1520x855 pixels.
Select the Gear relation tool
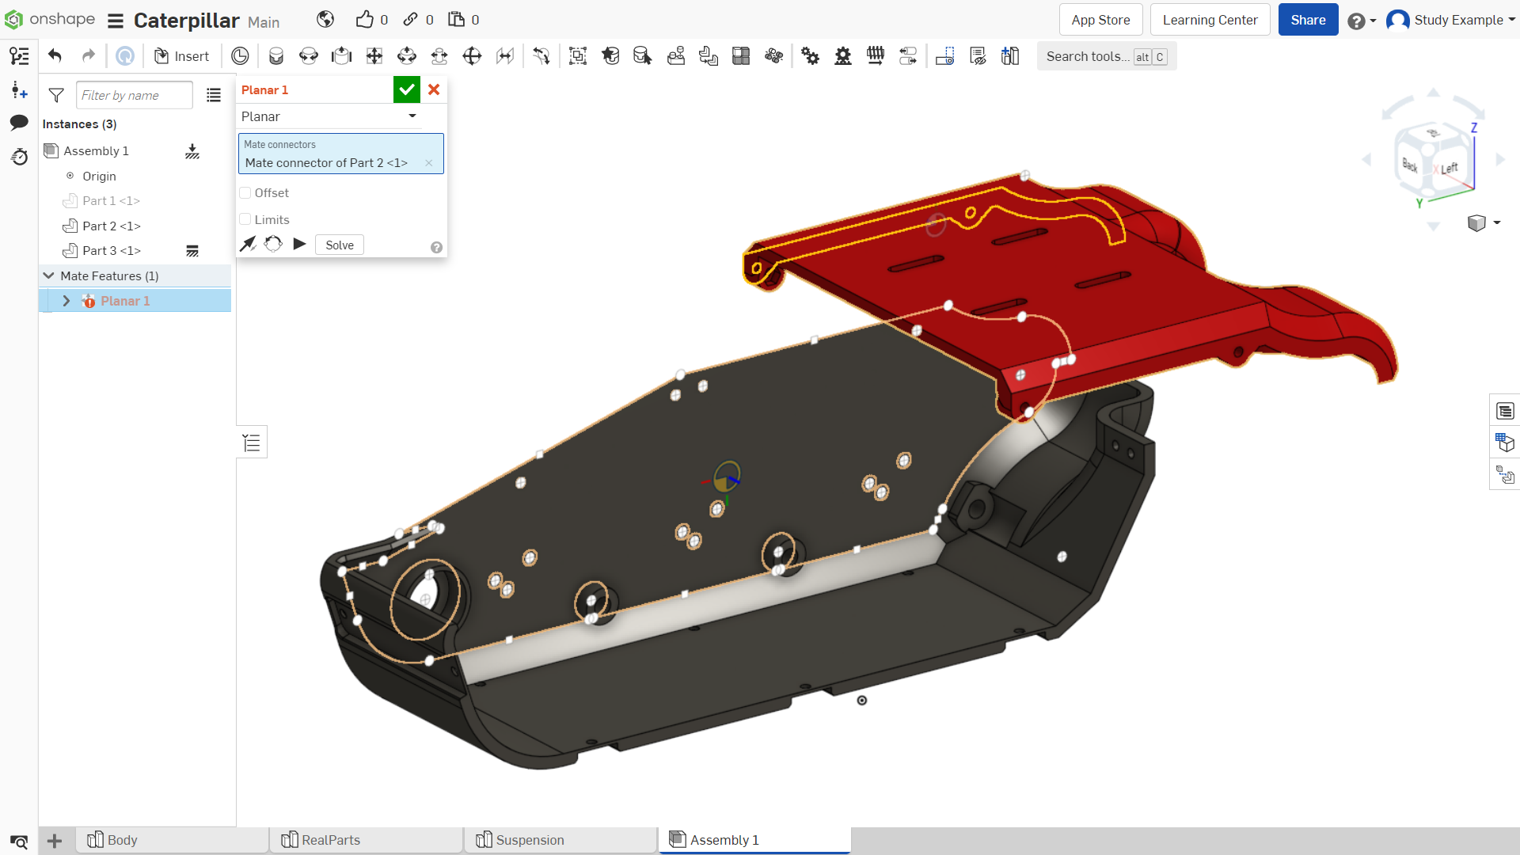pos(810,56)
